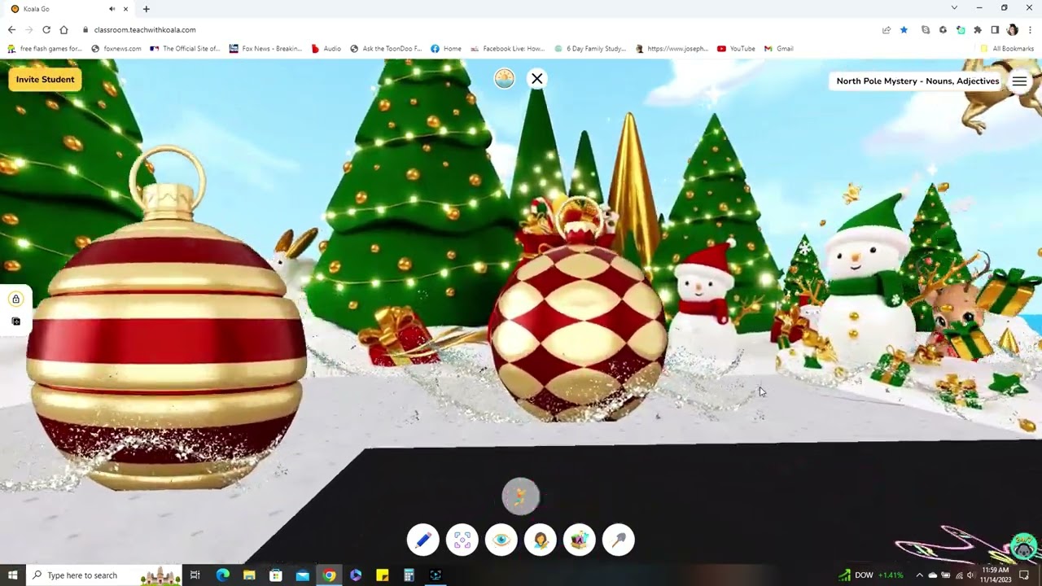Open a new browser tab
Screen dimensions: 1042x586
(x=147, y=9)
